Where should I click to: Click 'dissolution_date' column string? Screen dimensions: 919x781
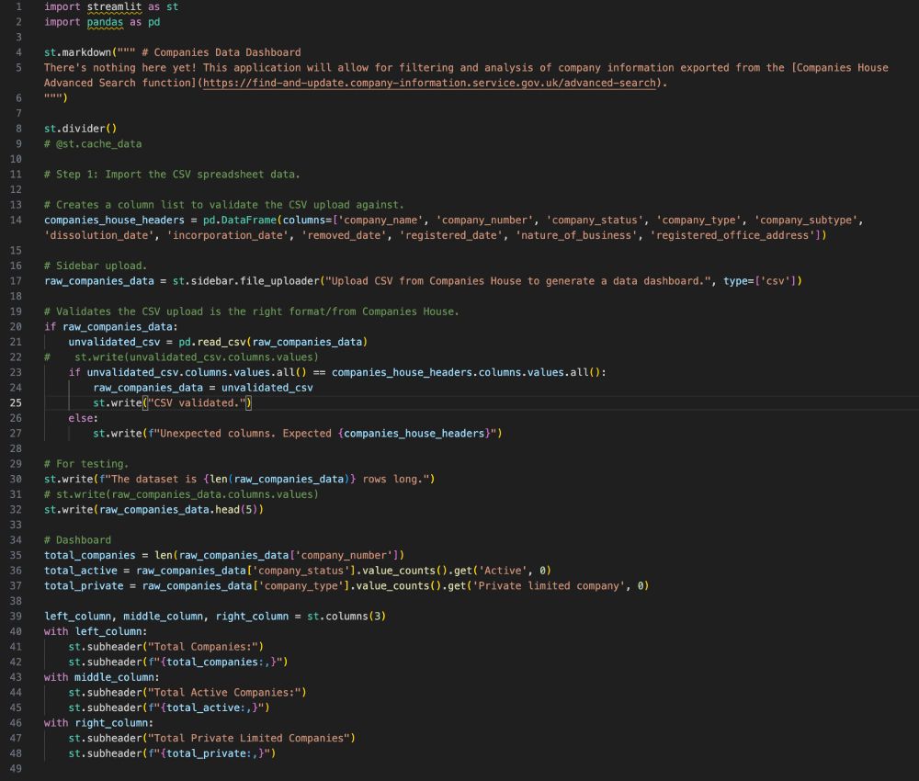coord(101,235)
